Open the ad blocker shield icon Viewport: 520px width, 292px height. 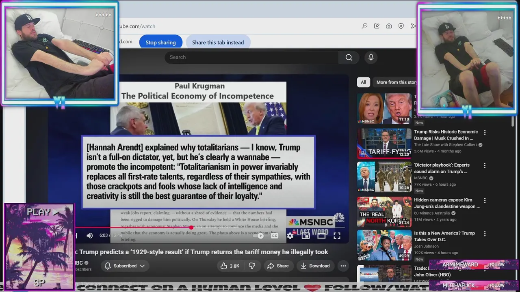point(401,26)
